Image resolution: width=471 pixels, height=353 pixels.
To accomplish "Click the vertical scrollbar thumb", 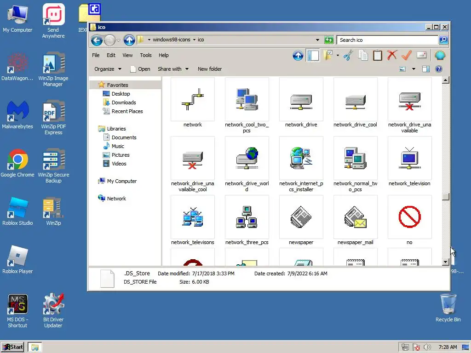I will point(445,197).
